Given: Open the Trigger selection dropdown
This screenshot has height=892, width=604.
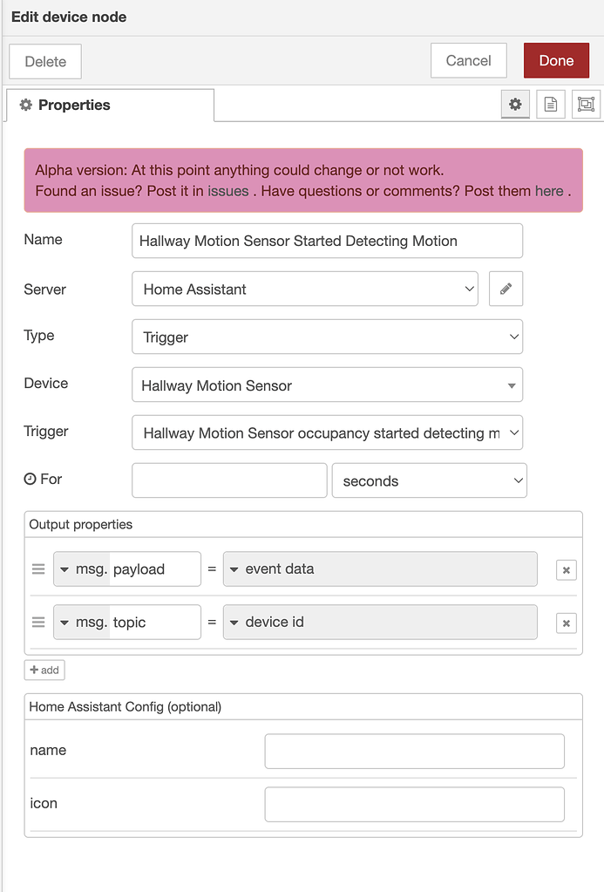Looking at the screenshot, I should click(327, 432).
